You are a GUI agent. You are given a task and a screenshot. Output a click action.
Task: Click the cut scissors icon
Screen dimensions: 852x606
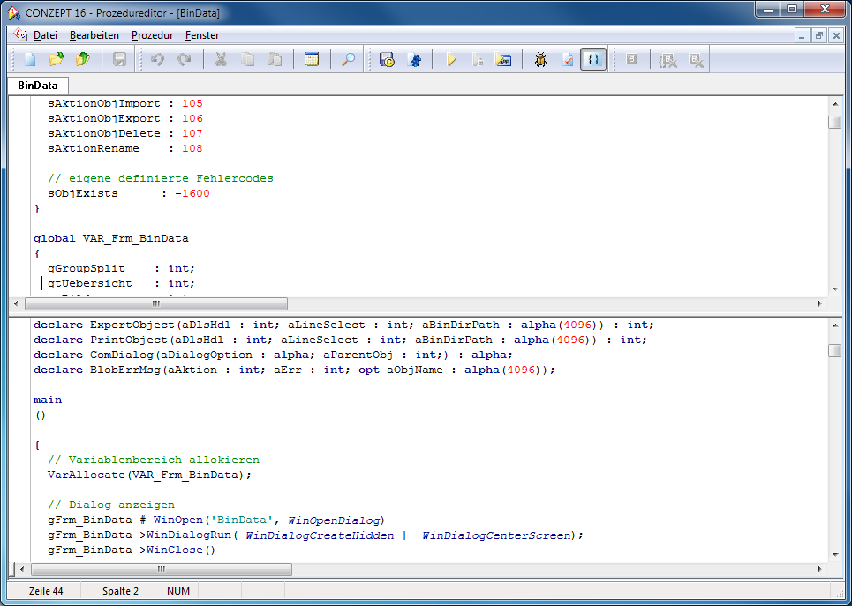tap(221, 60)
